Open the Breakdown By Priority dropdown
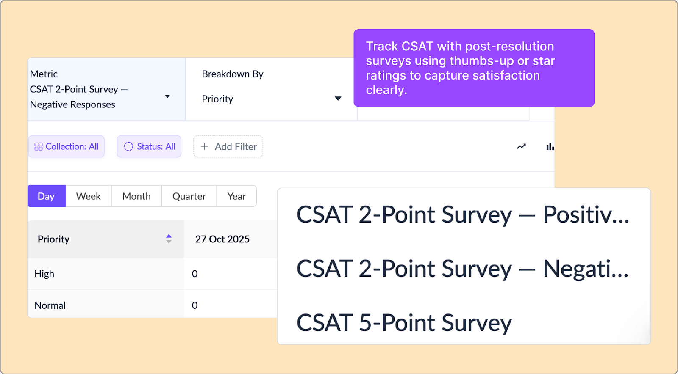678x374 pixels. [271, 99]
